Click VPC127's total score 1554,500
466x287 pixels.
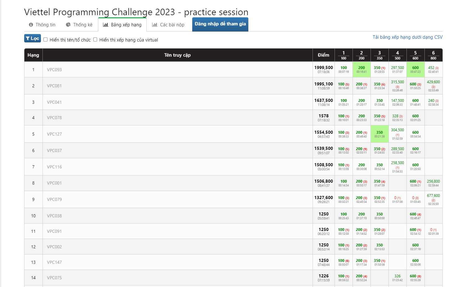tap(324, 132)
